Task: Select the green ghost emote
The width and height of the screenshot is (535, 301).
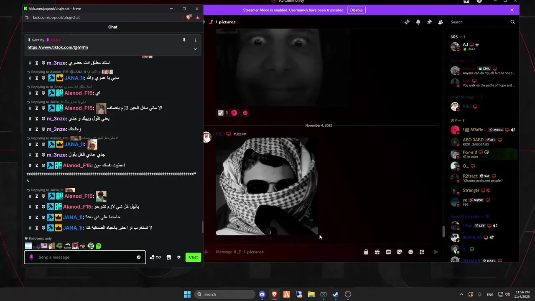Action: [99, 246]
